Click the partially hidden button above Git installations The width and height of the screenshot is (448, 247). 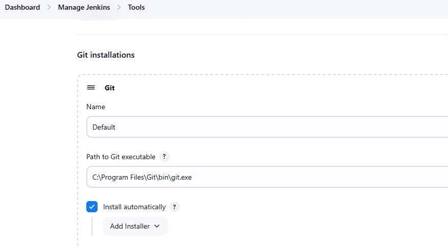98,19
